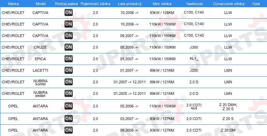This screenshot has height=136, width=267.
Task: Click the LLW engine code in the Epica row
Action: [x=228, y=59]
